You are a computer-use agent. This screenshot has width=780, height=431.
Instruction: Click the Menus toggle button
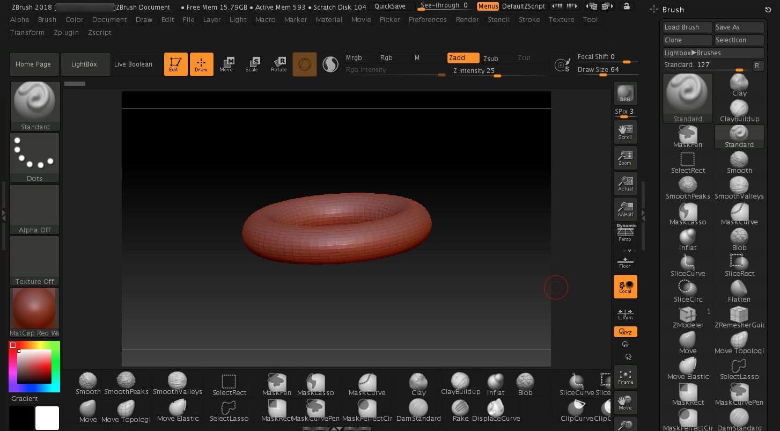[x=488, y=6]
